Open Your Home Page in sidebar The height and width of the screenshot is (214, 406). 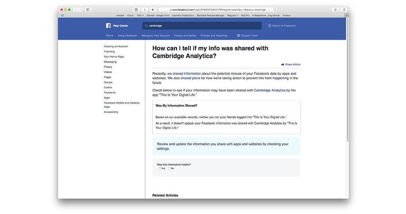pyautogui.click(x=114, y=56)
